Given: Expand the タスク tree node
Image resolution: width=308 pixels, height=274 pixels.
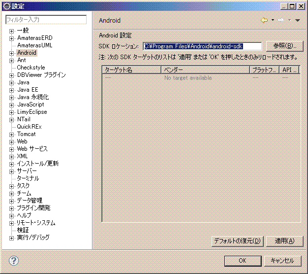Looking at the screenshot, I should coord(11,186).
